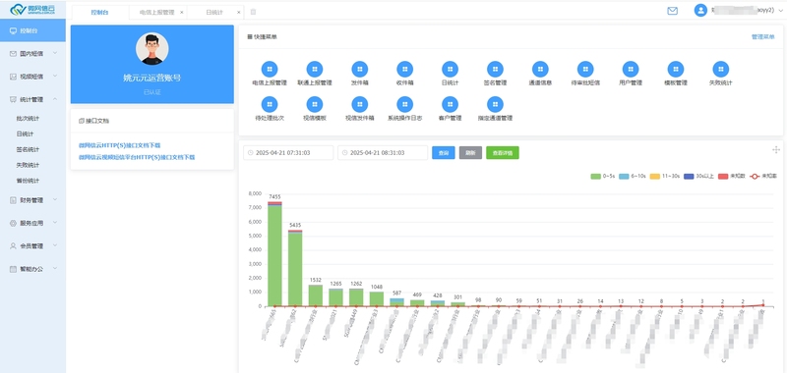787x373 pixels.
Task: Click the user avatar in profile card
Action: point(152,49)
